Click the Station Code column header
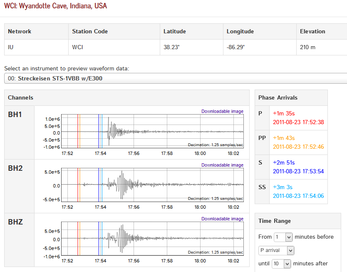 click(90, 31)
